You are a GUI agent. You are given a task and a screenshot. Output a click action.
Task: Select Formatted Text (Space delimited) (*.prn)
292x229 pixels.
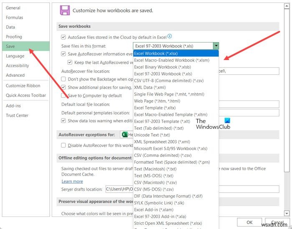click(176, 162)
